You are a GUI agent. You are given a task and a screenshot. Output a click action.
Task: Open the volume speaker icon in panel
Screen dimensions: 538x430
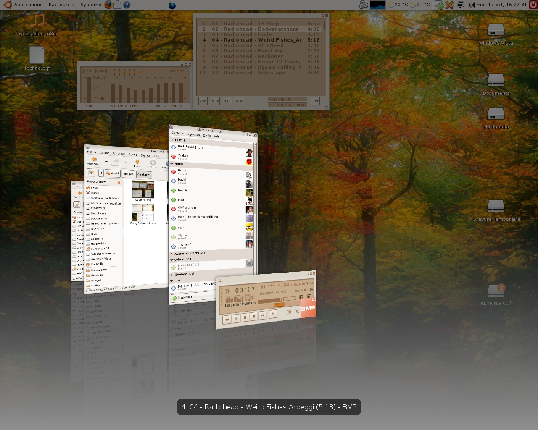(471, 5)
